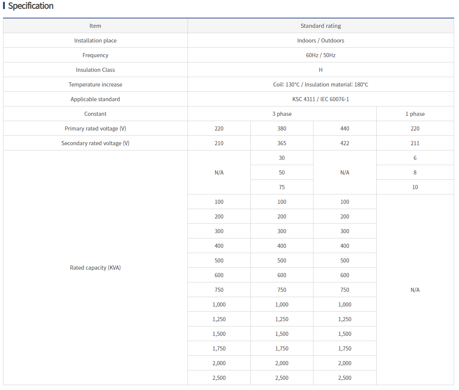Select the 211 secondary voltage cell
Viewport: 459px width, 390px height.
tap(415, 143)
